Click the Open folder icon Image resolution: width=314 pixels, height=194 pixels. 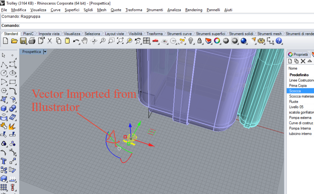coord(14,41)
